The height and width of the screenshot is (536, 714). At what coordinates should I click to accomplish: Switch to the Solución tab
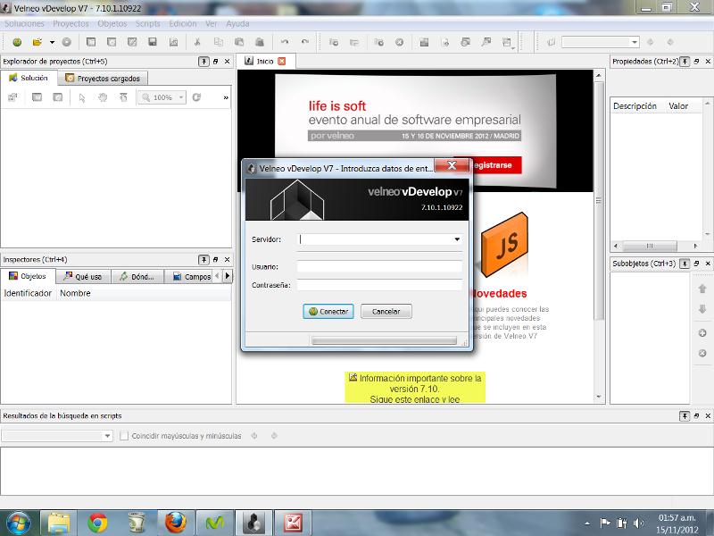(x=29, y=78)
